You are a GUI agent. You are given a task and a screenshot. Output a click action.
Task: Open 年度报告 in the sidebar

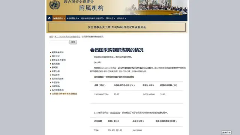click(x=56, y=82)
